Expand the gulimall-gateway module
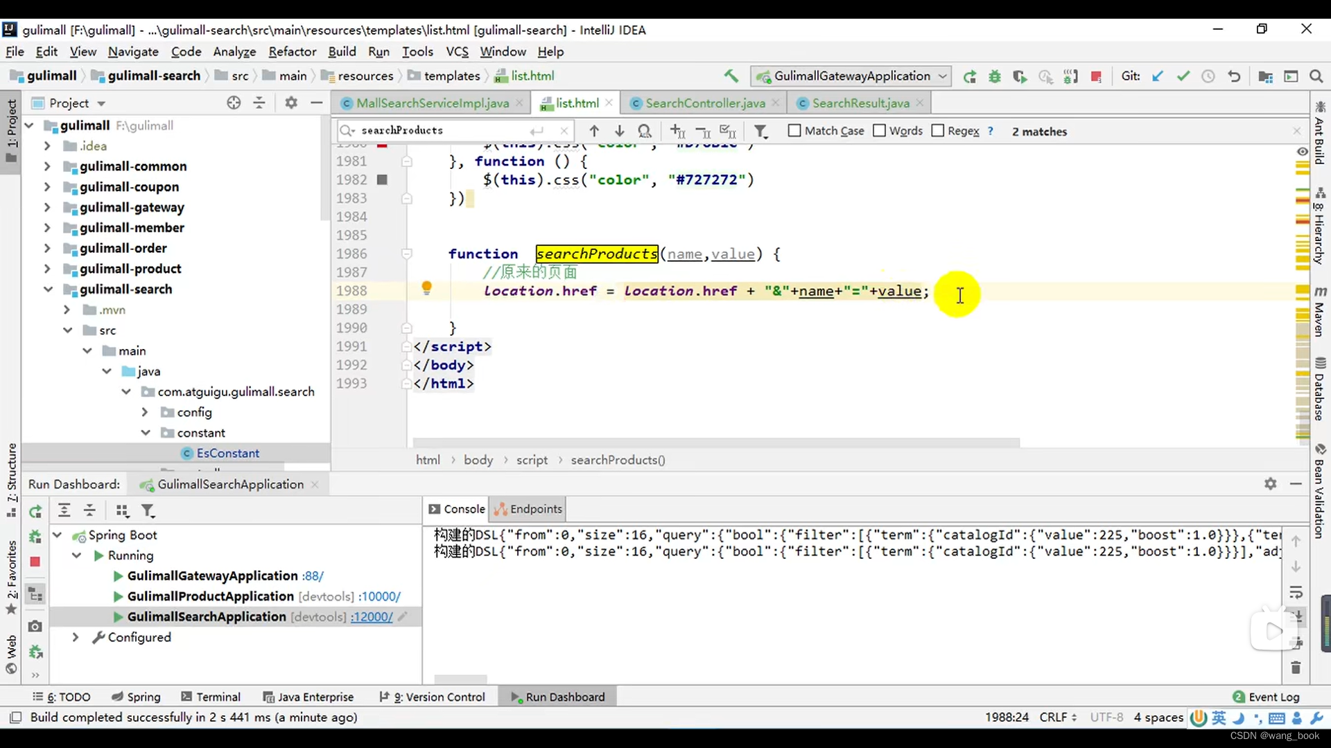The image size is (1331, 748). (47, 207)
